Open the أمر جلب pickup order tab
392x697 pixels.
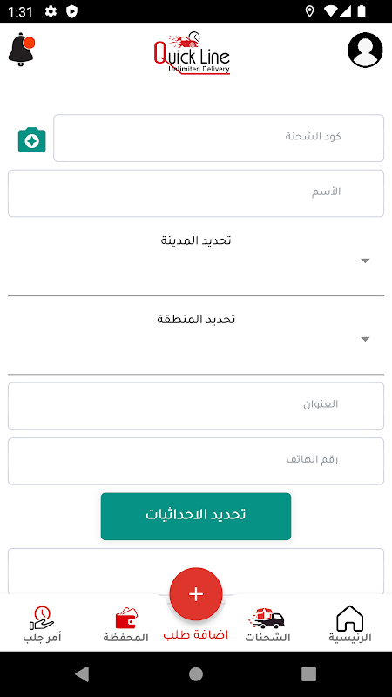pos(42,625)
